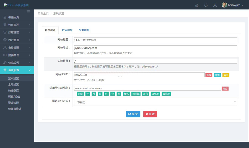Expand the 會員管理 sidebar menu
This screenshot has width=249, height=148.
pyautogui.click(x=17, y=48)
